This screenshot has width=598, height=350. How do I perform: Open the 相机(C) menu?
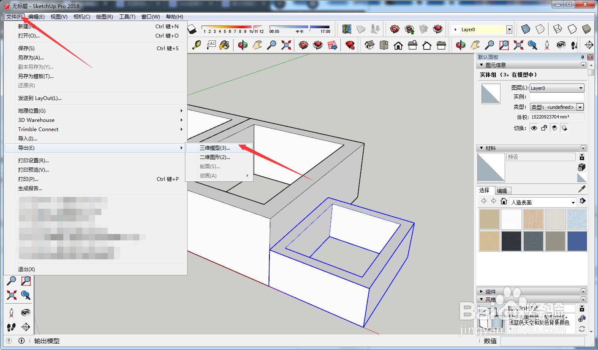tap(82, 17)
